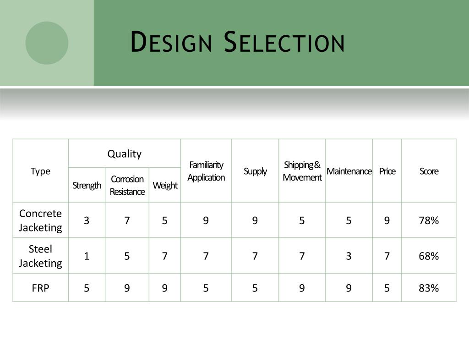Click the Shipping & Movement header
Viewport: 469px width, 352px height.
pyautogui.click(x=302, y=171)
